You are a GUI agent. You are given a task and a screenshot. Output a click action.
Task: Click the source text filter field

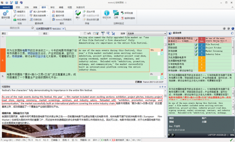[23, 34]
